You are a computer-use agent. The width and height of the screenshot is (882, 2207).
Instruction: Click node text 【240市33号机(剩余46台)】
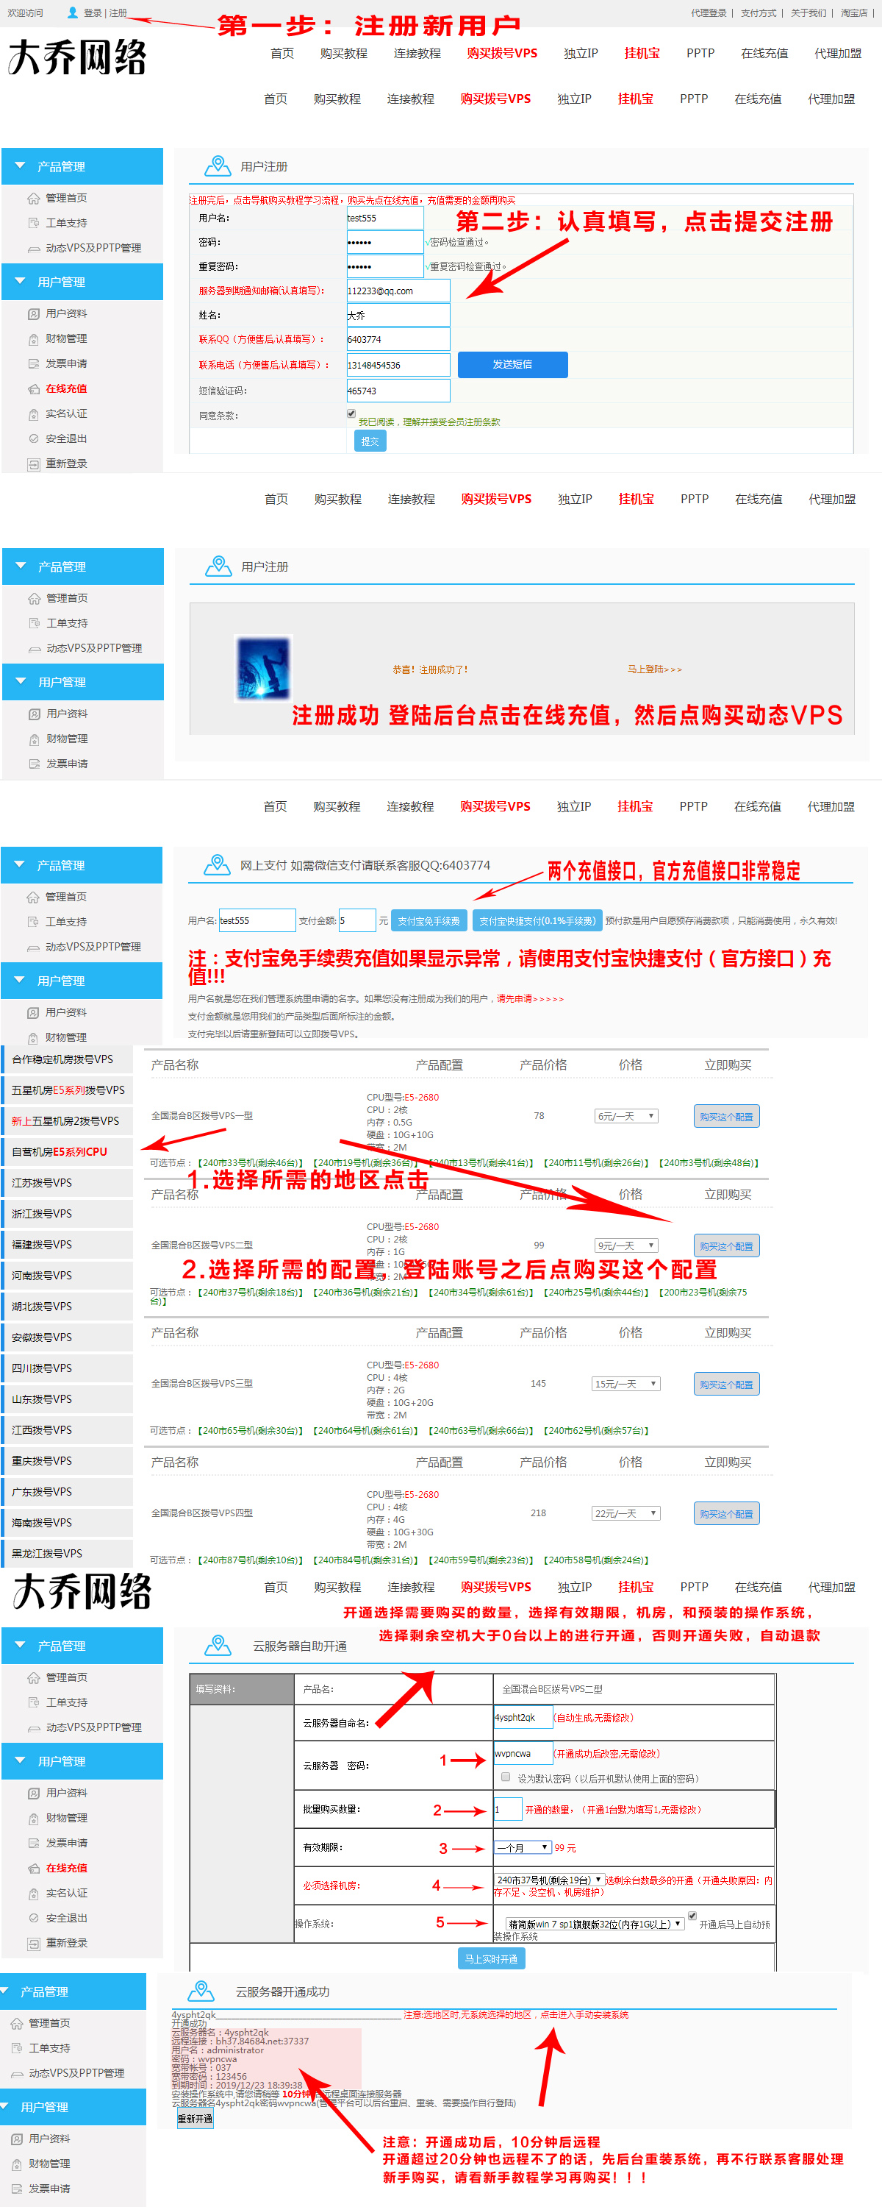tap(250, 1162)
